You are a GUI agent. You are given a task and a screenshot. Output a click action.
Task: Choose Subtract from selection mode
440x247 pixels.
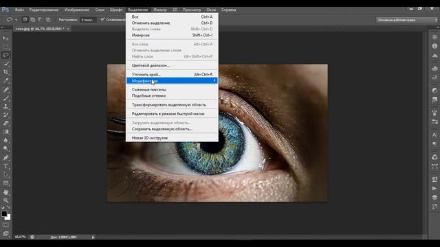coord(40,20)
